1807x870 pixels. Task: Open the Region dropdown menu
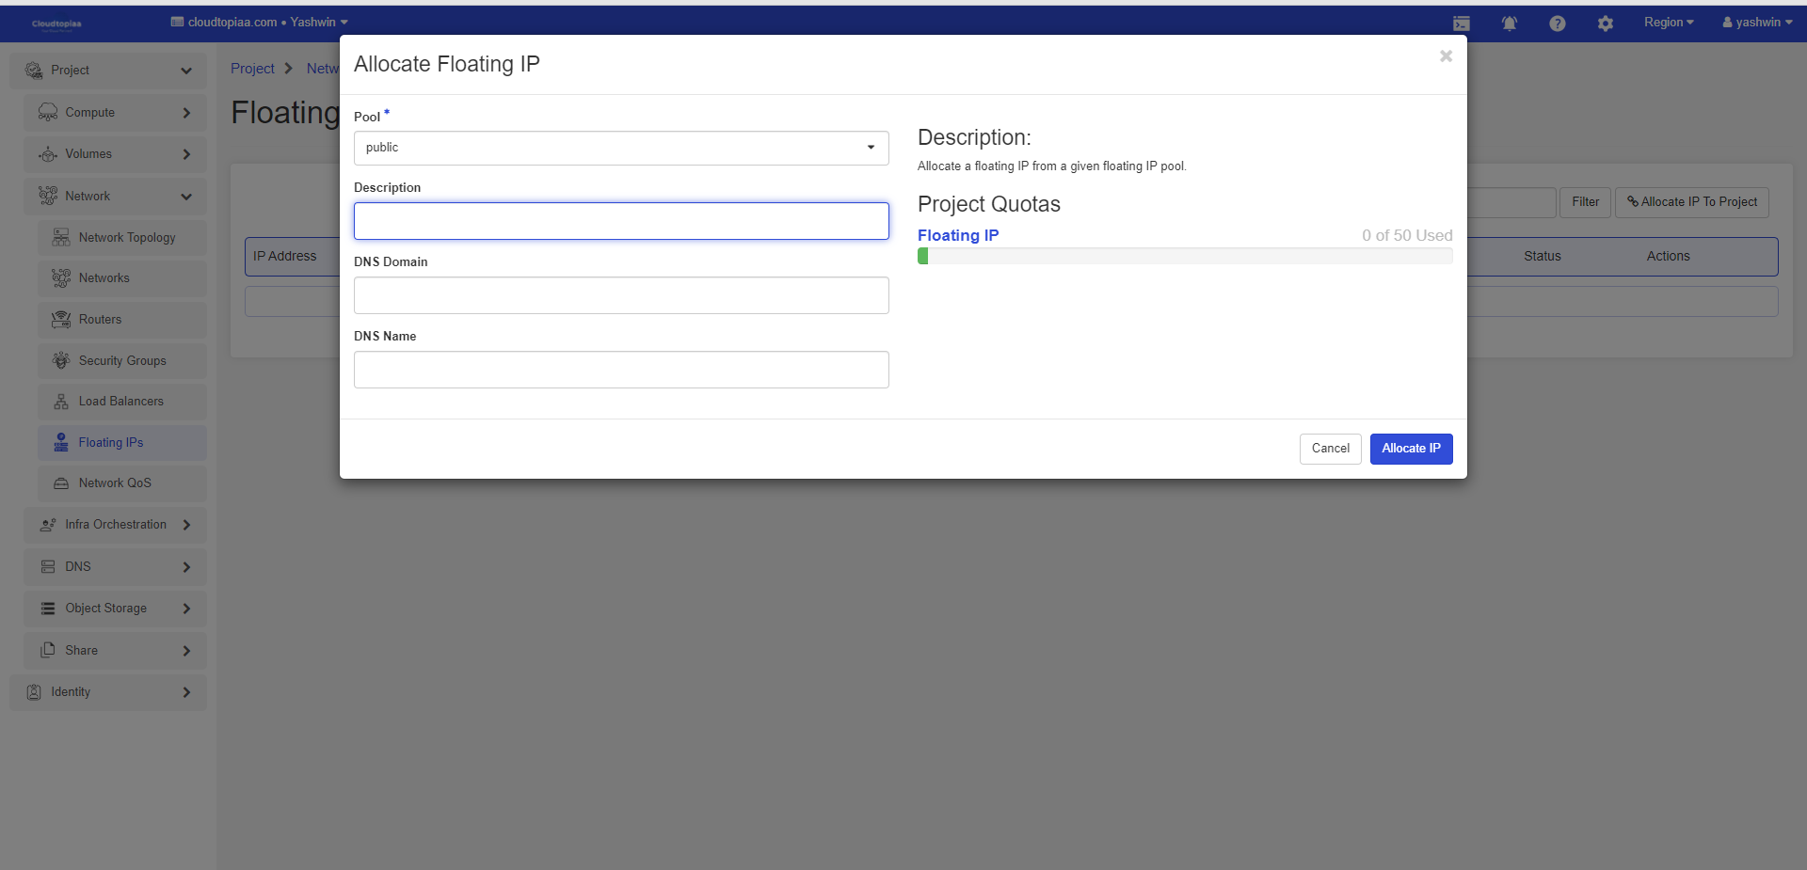(1668, 23)
